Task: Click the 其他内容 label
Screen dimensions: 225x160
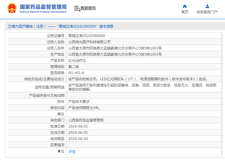Action: [x=57, y=108]
